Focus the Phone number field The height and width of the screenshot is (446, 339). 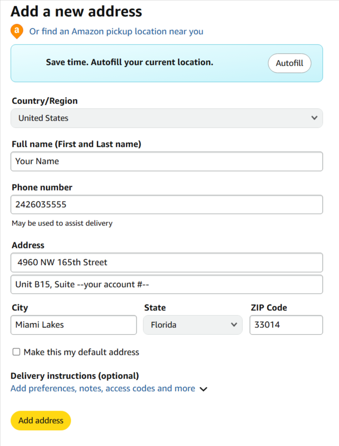[167, 205]
